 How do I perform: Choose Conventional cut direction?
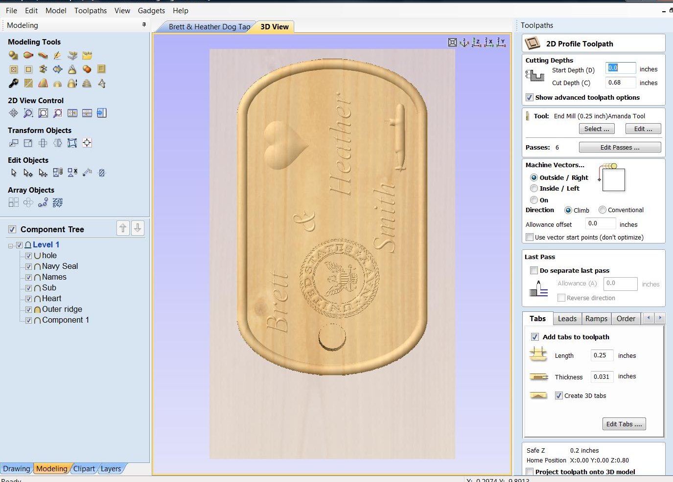click(x=603, y=210)
